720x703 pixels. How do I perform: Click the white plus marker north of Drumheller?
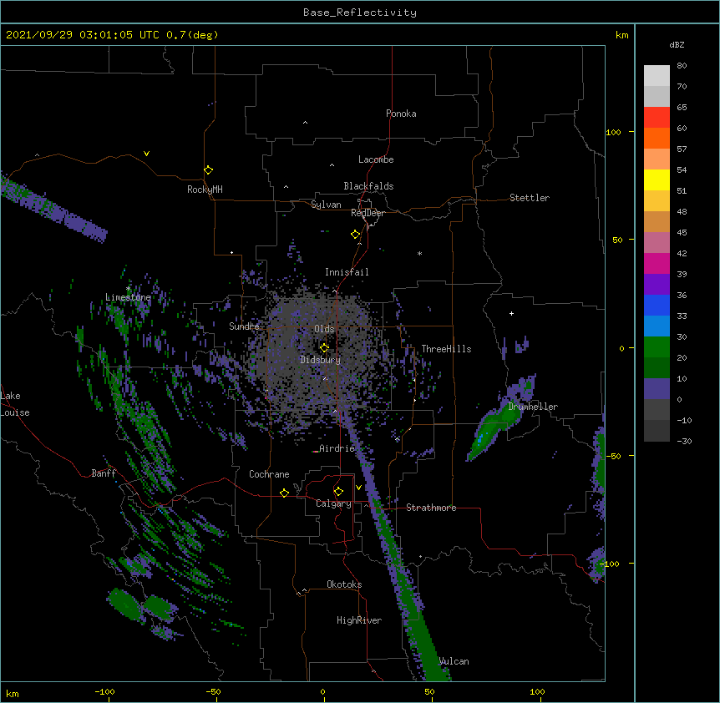pyautogui.click(x=511, y=313)
